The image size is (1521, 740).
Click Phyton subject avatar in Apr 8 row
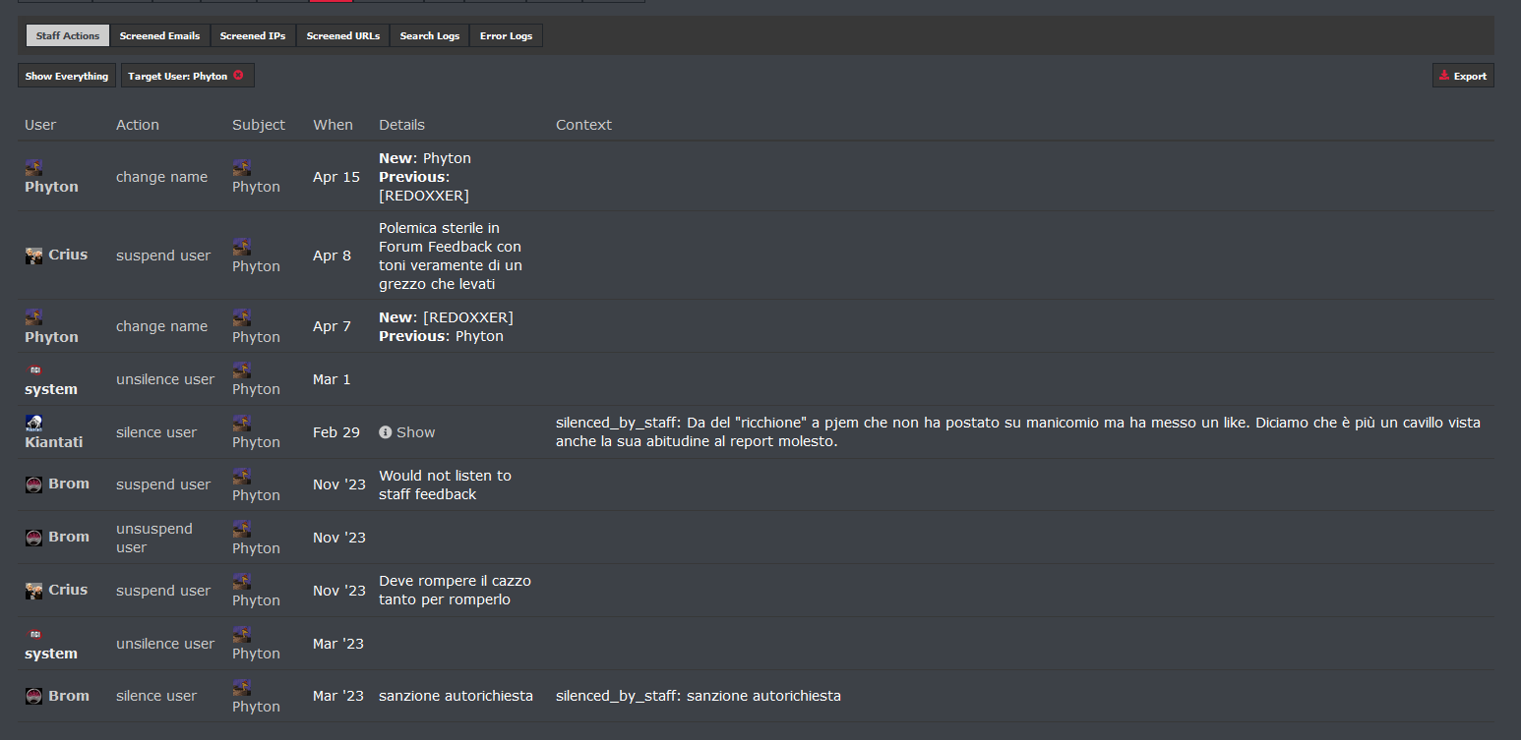241,247
